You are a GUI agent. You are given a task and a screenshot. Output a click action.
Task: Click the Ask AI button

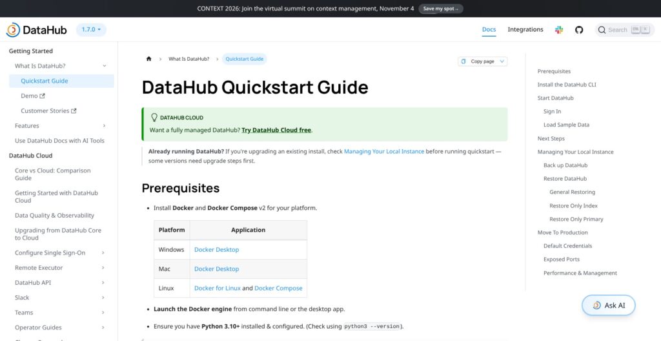pyautogui.click(x=608, y=305)
